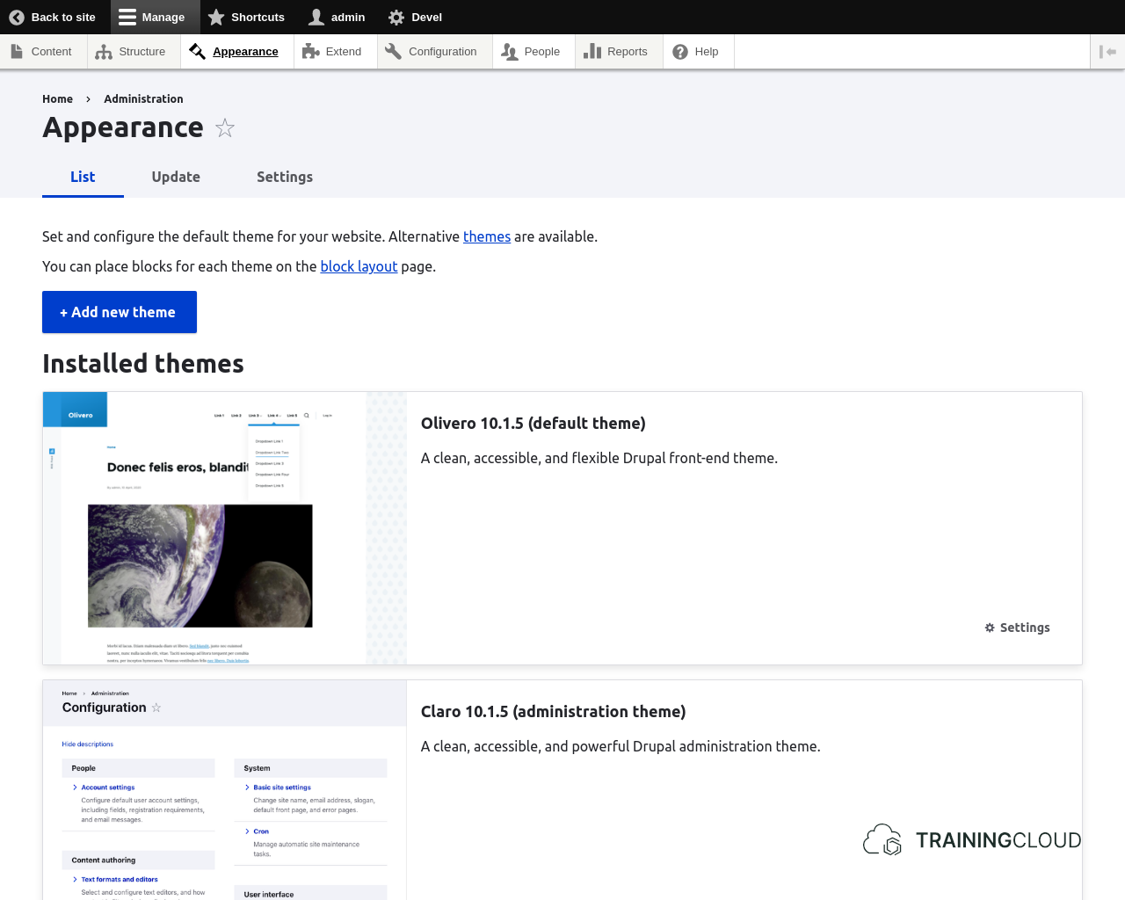Go to Content in the admin toolbar
The width and height of the screenshot is (1125, 900).
coord(41,52)
